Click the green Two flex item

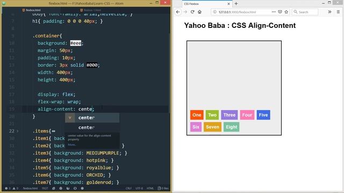click(212, 115)
